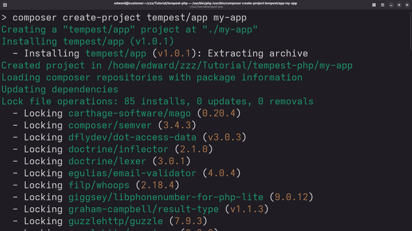Click the vertical scrollbar thumb

pyautogui.click(x=411, y=30)
